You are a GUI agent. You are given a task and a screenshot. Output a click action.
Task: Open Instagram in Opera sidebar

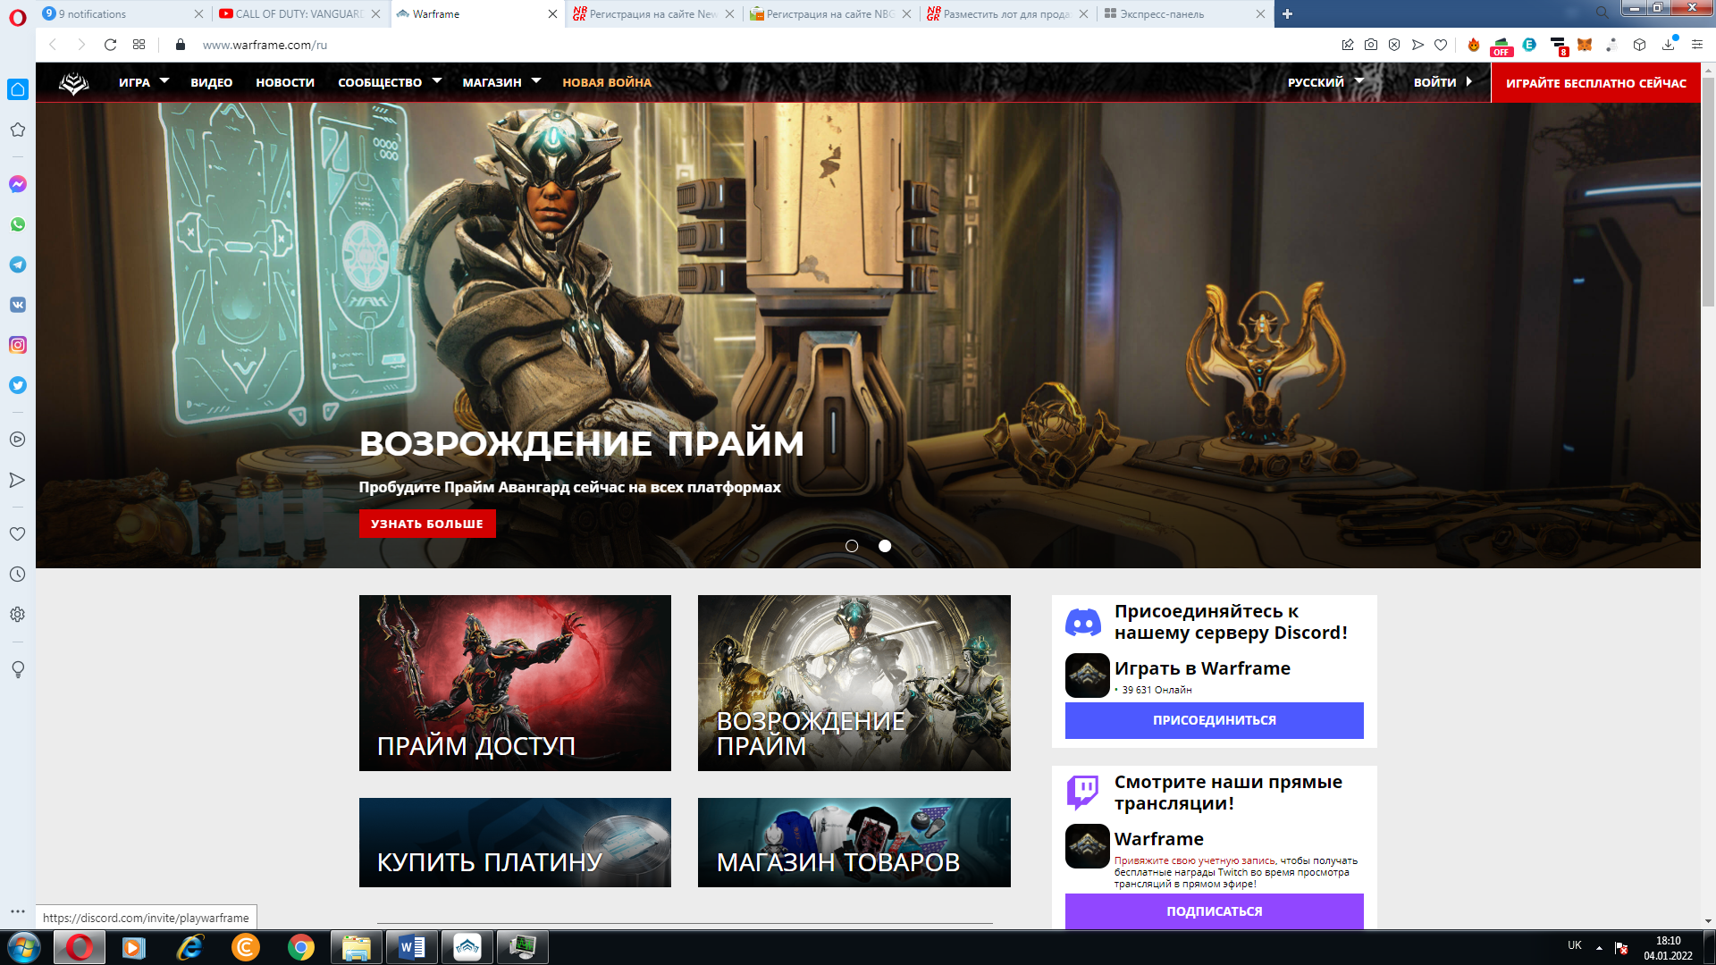tap(18, 345)
